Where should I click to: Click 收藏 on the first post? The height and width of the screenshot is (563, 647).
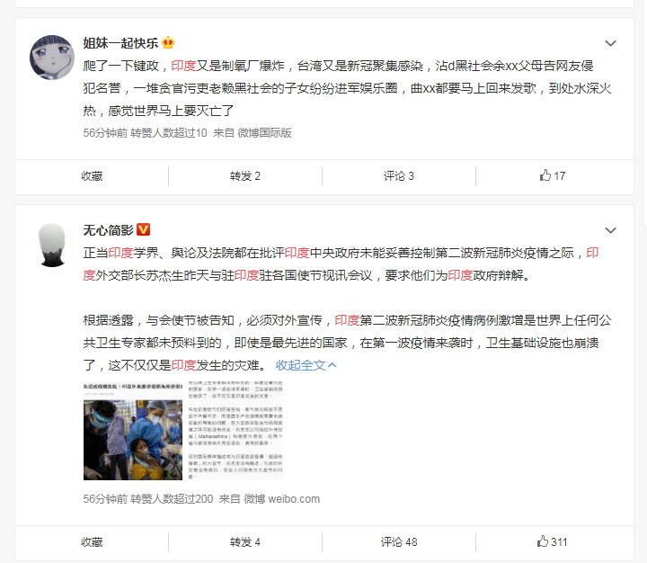[92, 176]
